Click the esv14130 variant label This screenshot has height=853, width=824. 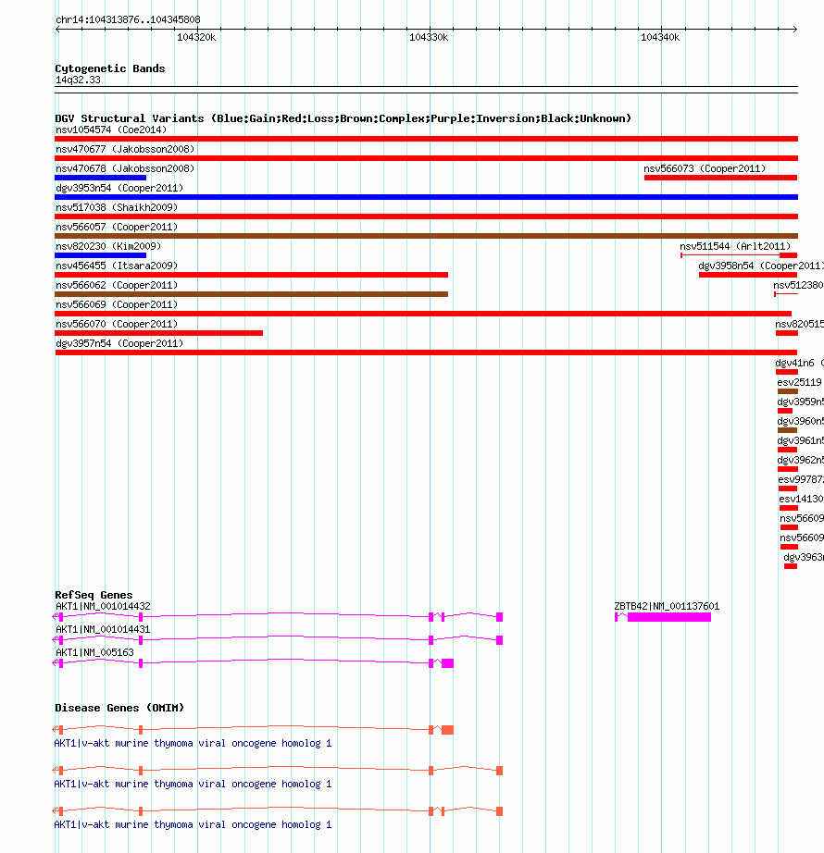(x=801, y=499)
